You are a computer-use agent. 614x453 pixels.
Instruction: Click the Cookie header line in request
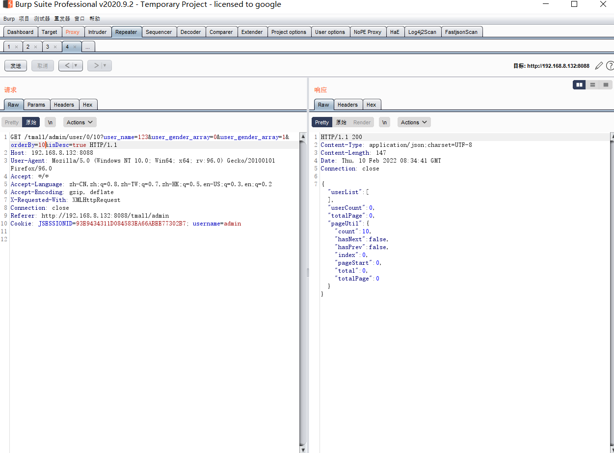click(x=126, y=224)
